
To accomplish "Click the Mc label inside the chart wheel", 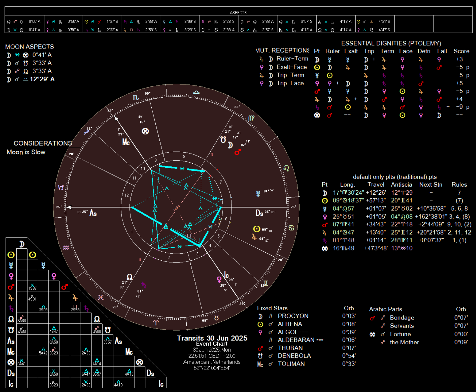I will click(x=126, y=142).
